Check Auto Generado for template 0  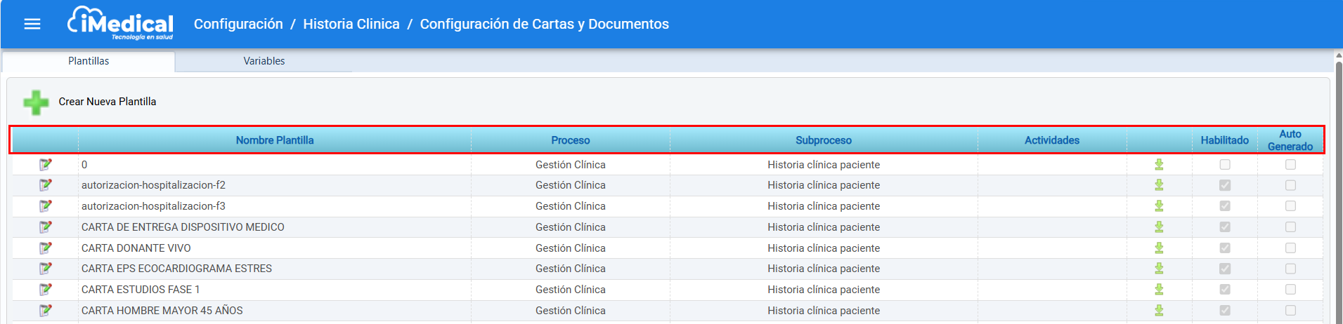1290,165
